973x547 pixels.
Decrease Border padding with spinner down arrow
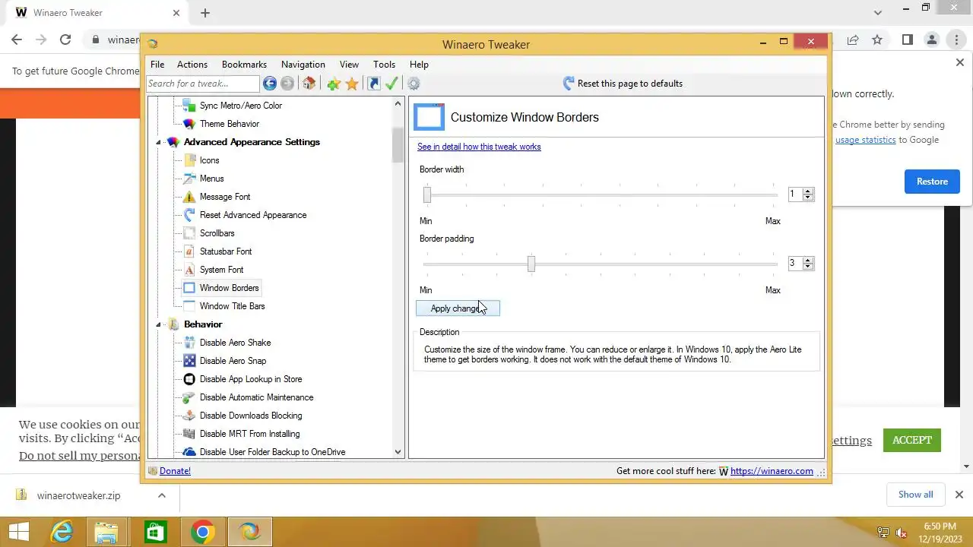point(808,267)
